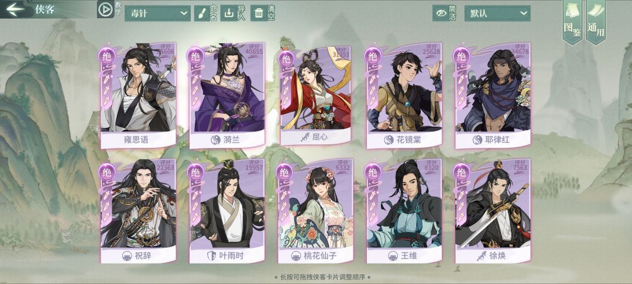Click the 命名 brush rename icon
Screen dimensions: 632x284
201,13
